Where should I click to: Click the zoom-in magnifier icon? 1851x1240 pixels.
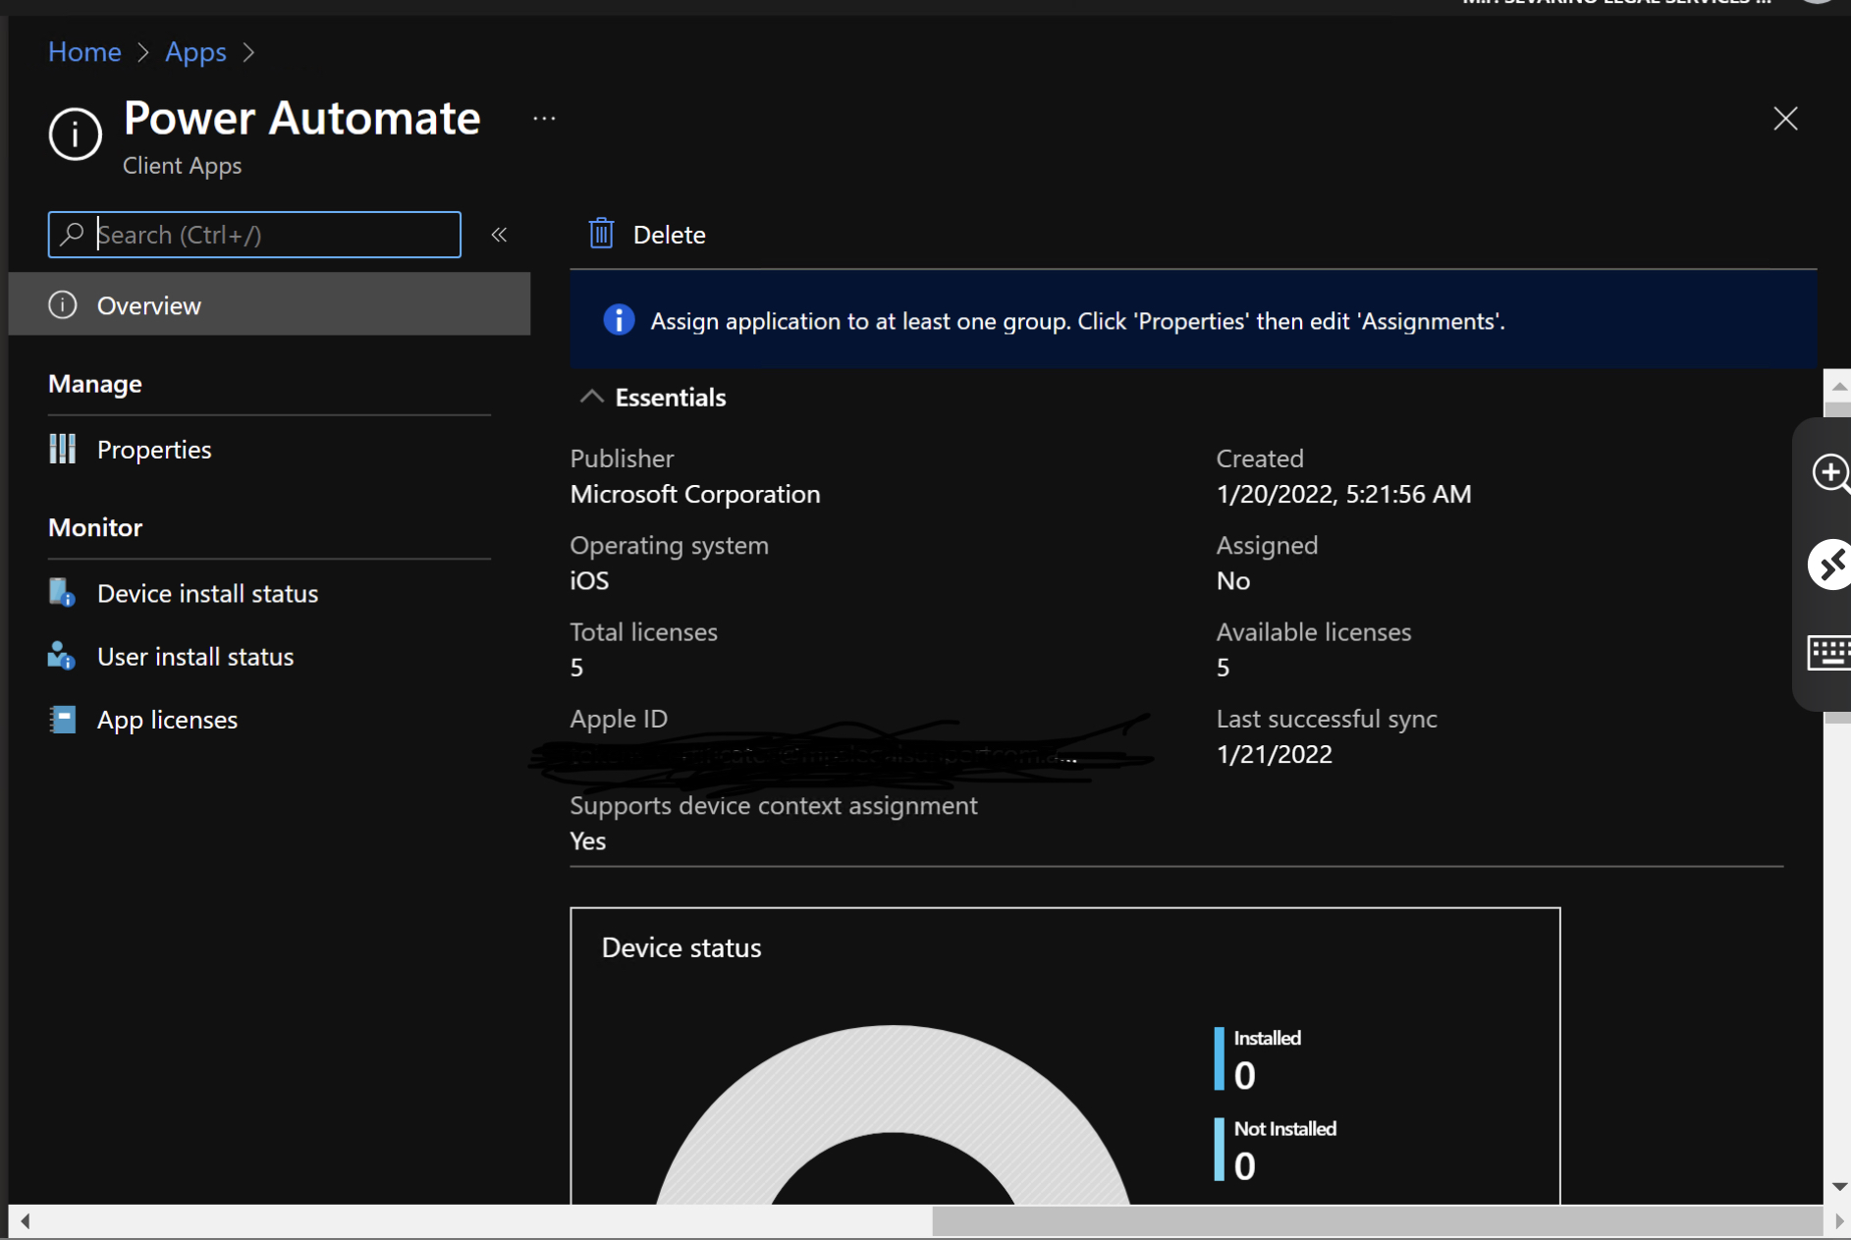coord(1830,472)
